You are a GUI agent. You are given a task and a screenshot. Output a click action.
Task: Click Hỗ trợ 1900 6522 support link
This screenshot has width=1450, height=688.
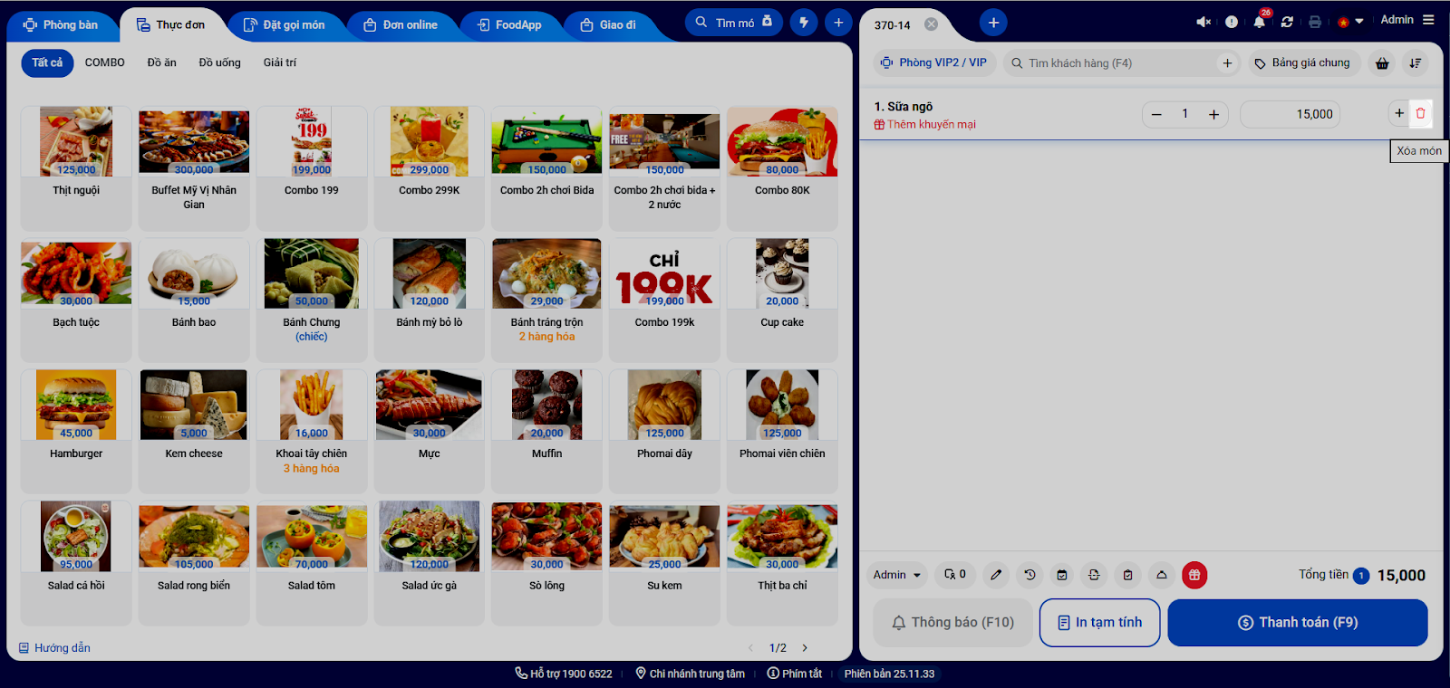[564, 674]
